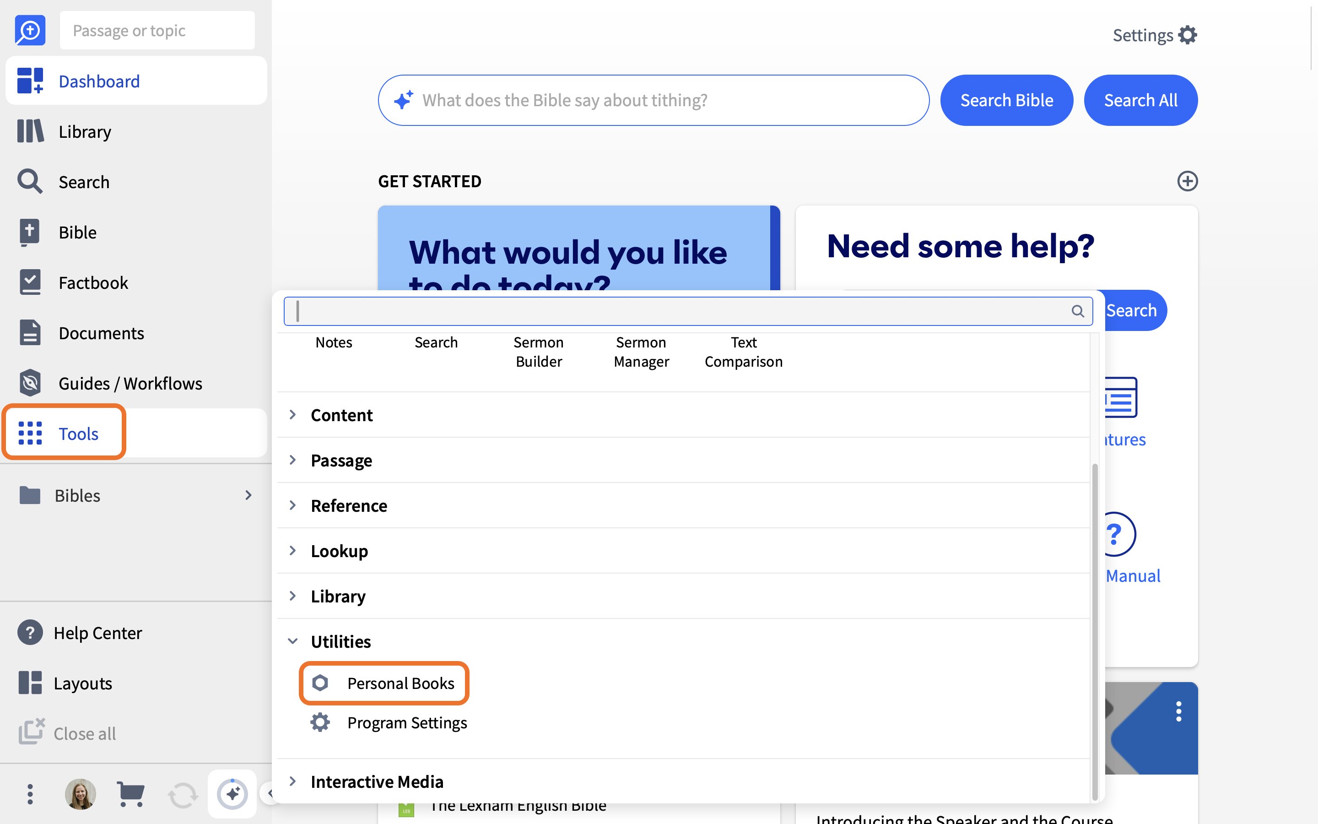Open Sermon Manager

641,352
